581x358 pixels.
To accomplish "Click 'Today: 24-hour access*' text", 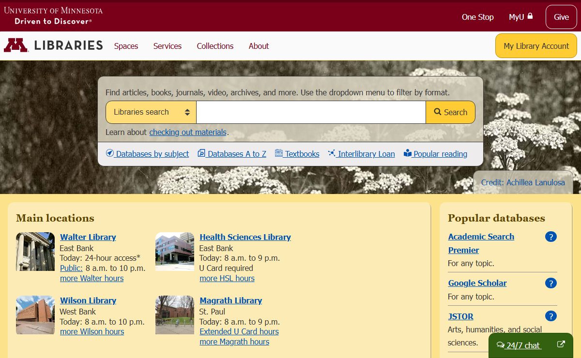I will tap(100, 258).
